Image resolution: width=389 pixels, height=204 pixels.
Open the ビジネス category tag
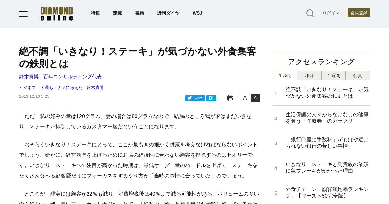pos(28,88)
